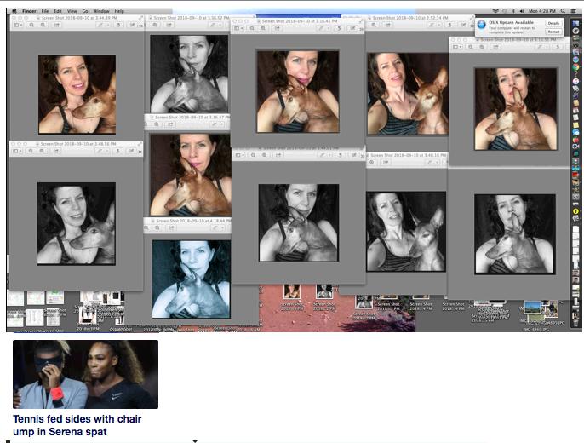Open markup pen options arrow in 2.52.34 PM window
The width and height of the screenshot is (584, 443).
click(439, 25)
